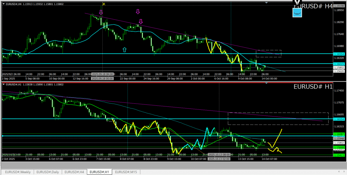Select the active EURUSD#,H1 tab

(100, 172)
